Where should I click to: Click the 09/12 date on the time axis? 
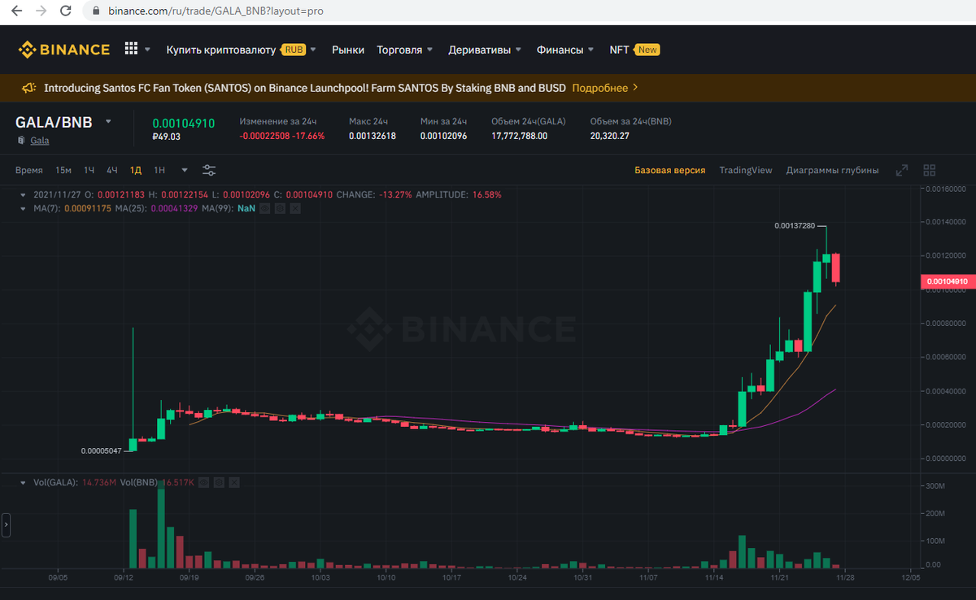(124, 577)
